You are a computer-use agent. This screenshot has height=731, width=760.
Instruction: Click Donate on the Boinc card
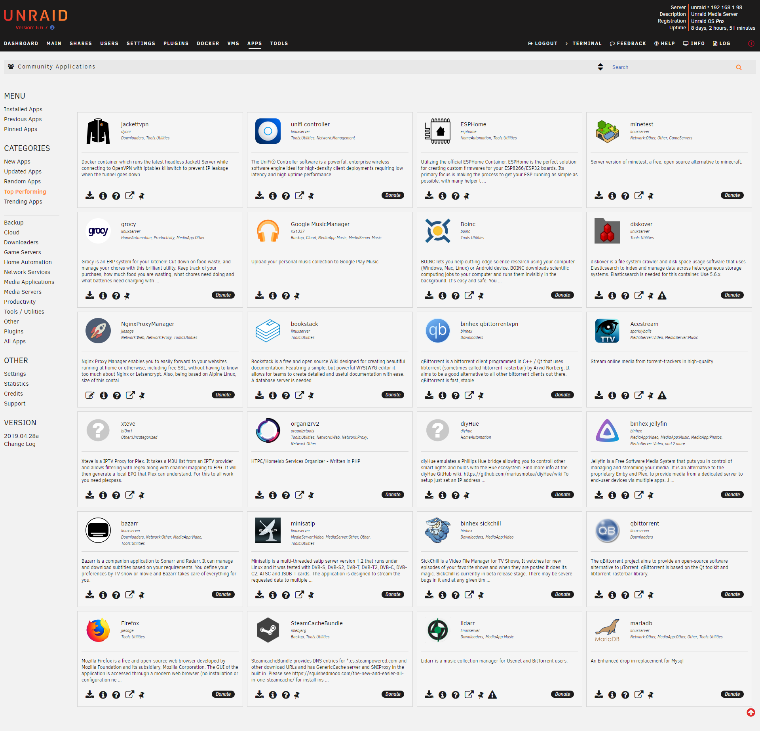coord(562,295)
